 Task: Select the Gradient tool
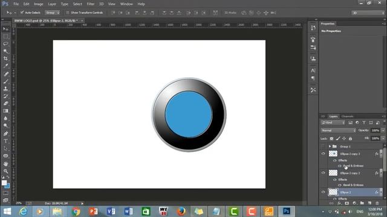[x=5, y=111]
